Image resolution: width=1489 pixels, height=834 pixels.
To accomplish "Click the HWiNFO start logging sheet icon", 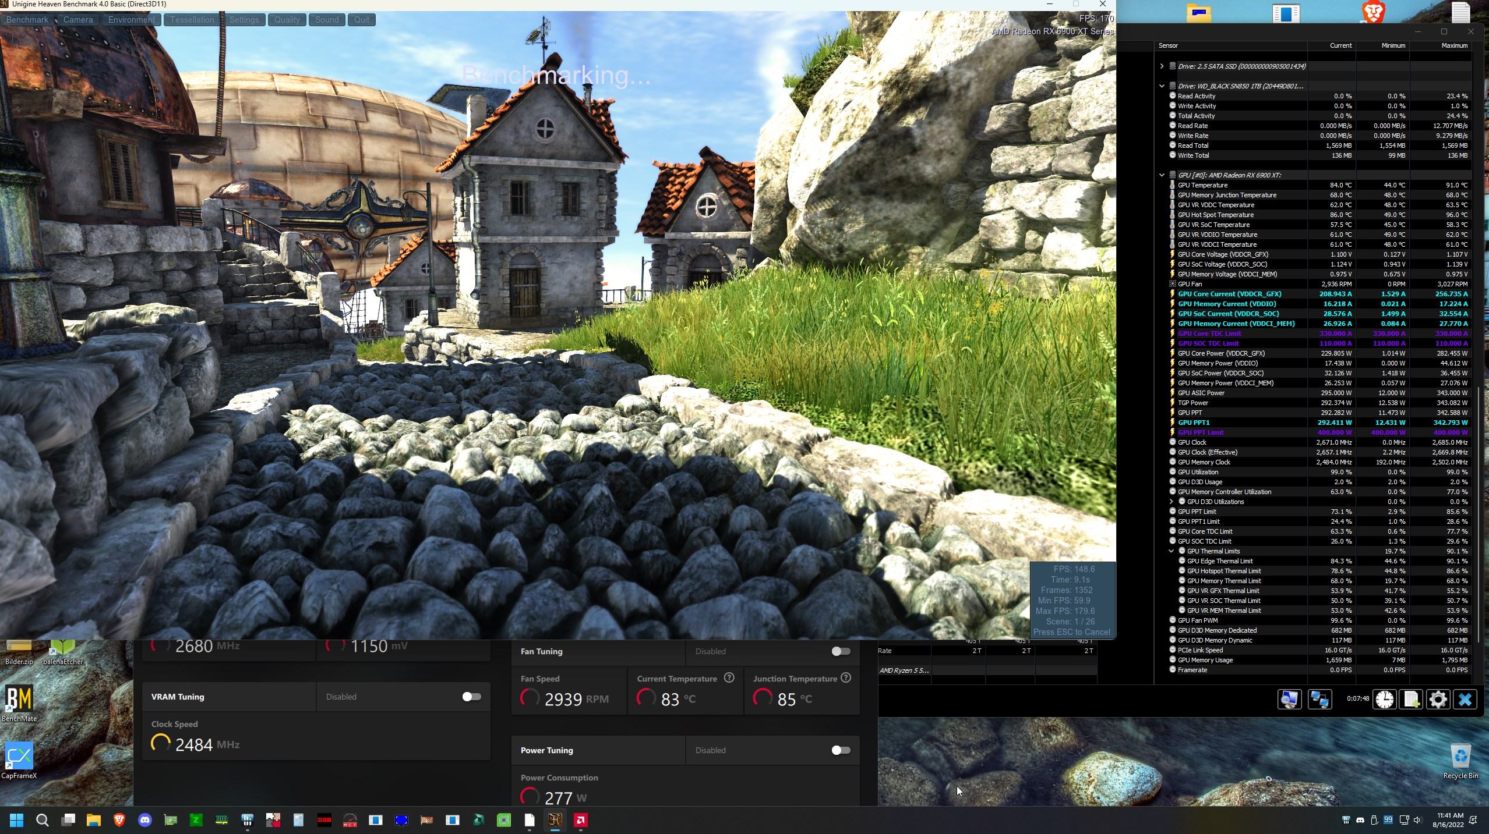I will click(x=1411, y=699).
